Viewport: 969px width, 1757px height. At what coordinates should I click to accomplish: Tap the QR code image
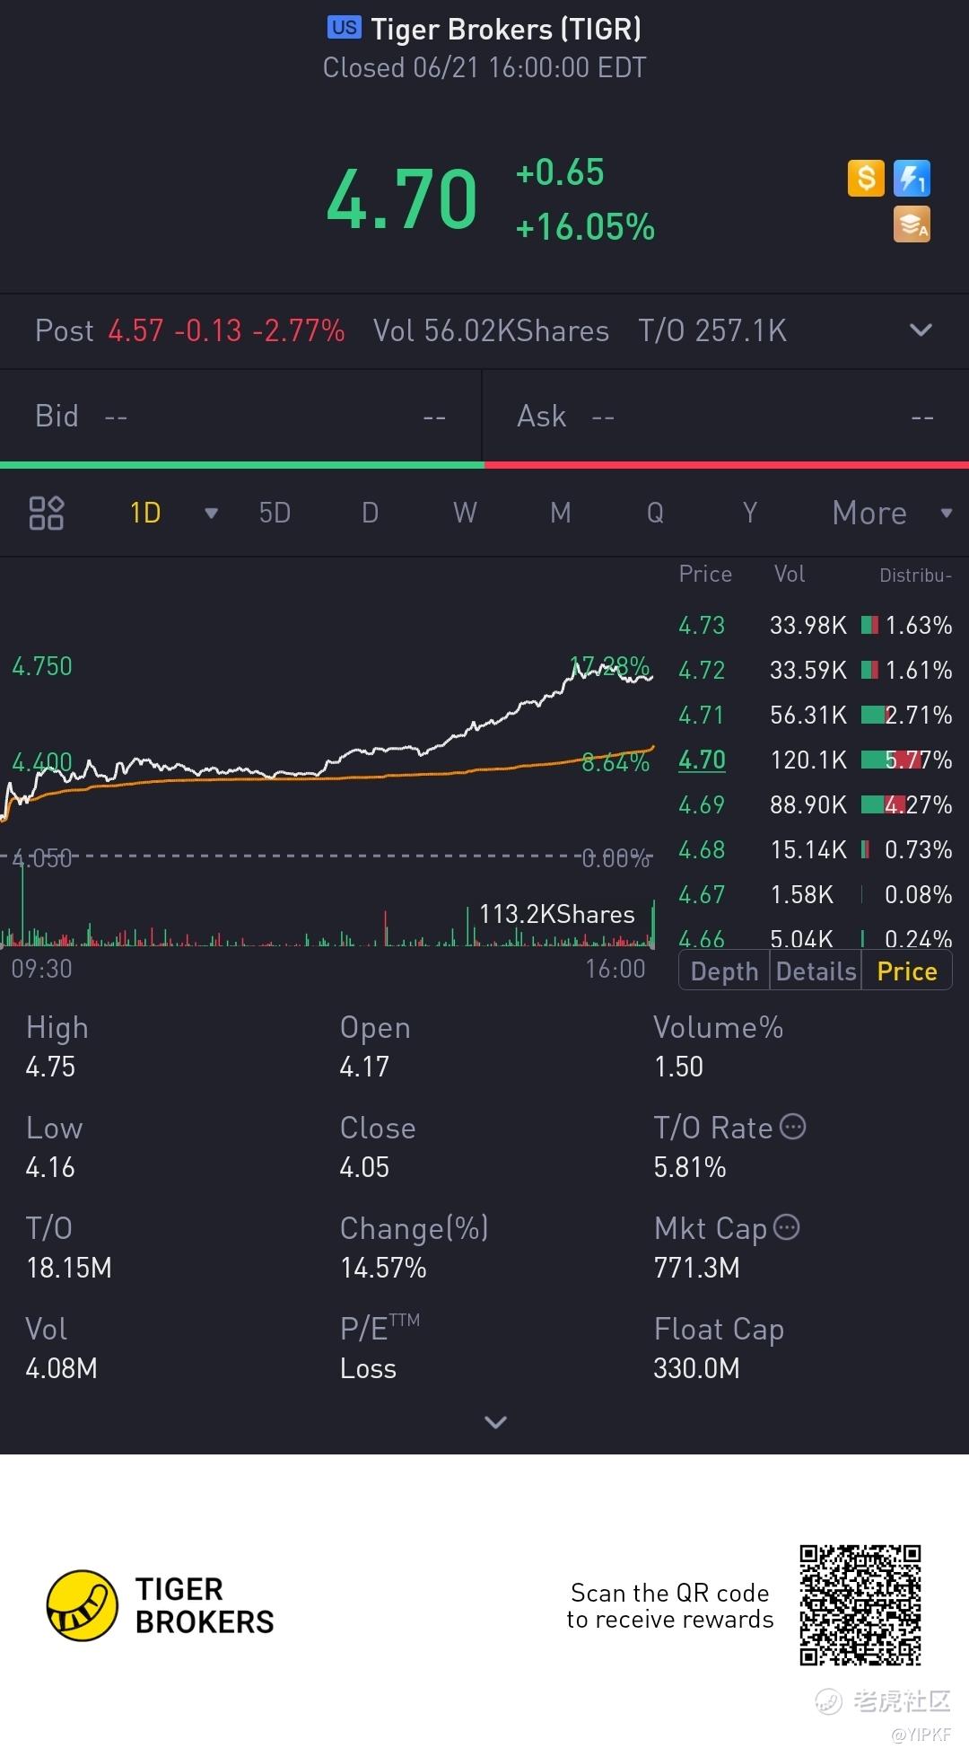point(860,1605)
